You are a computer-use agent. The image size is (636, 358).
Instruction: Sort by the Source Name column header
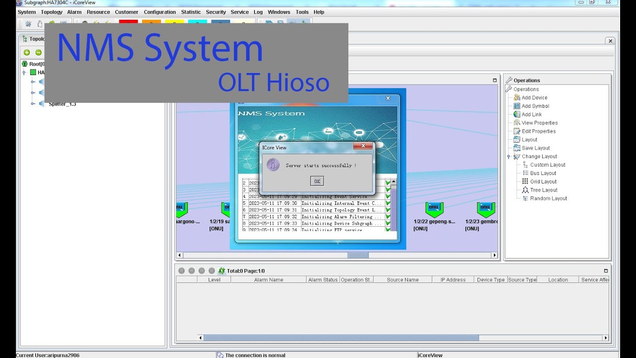coord(402,280)
